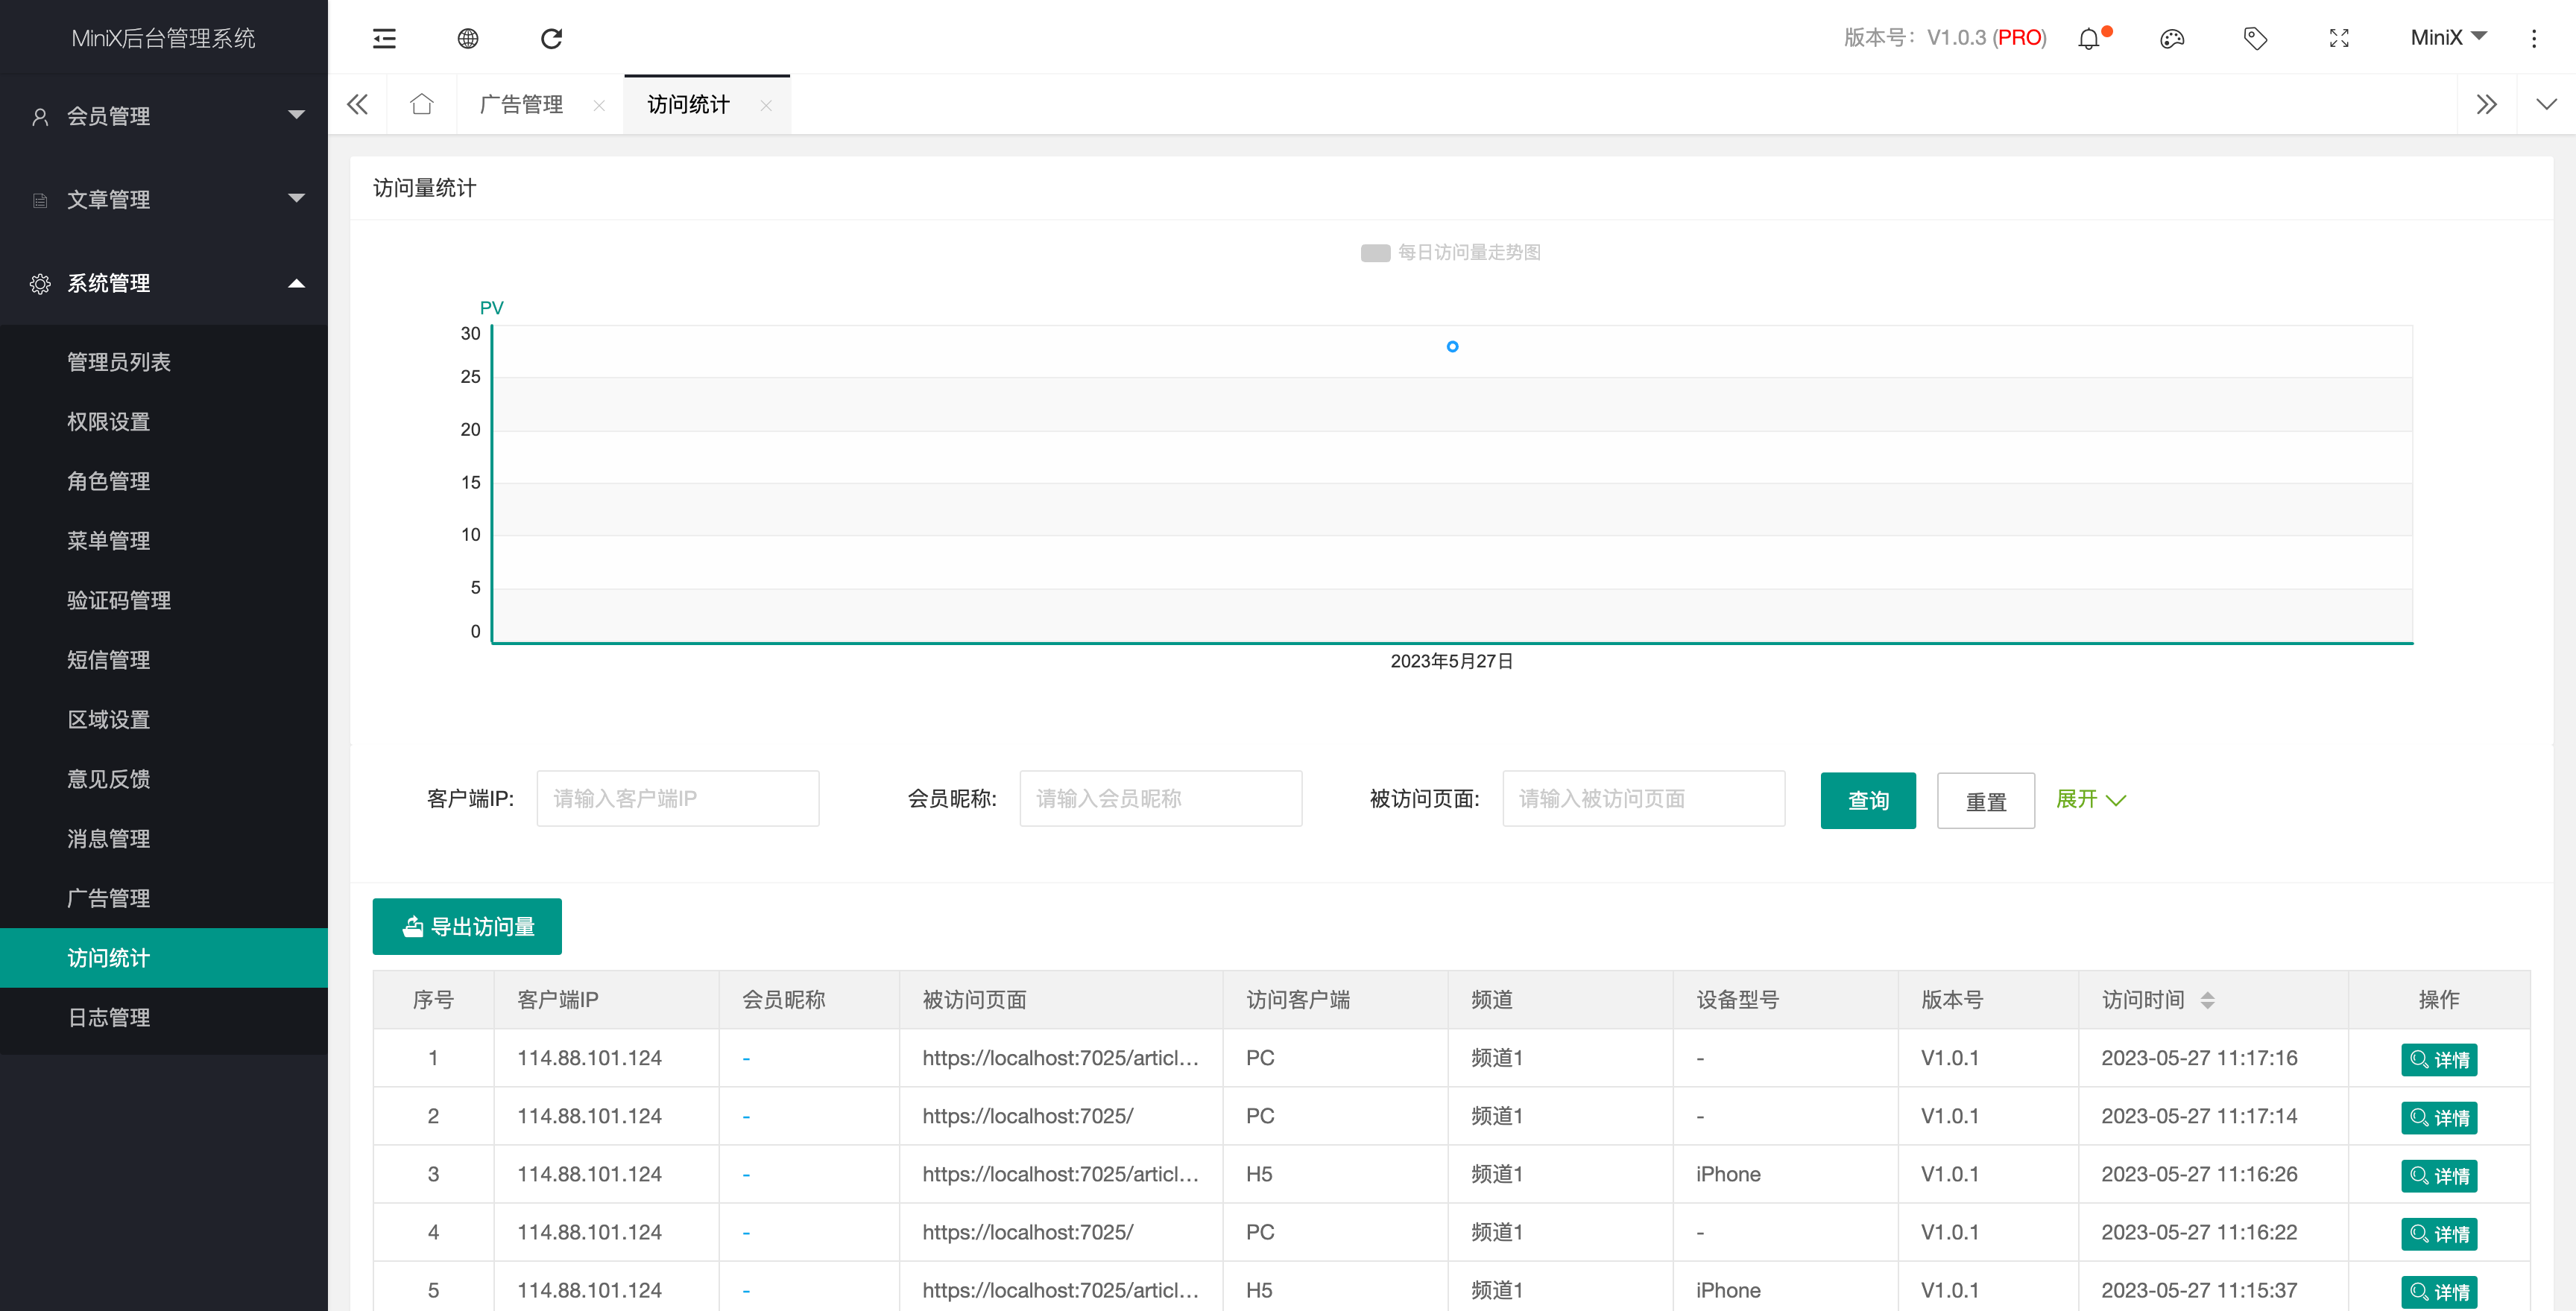Go to home tab icon
Image resolution: width=2576 pixels, height=1311 pixels.
coord(422,104)
